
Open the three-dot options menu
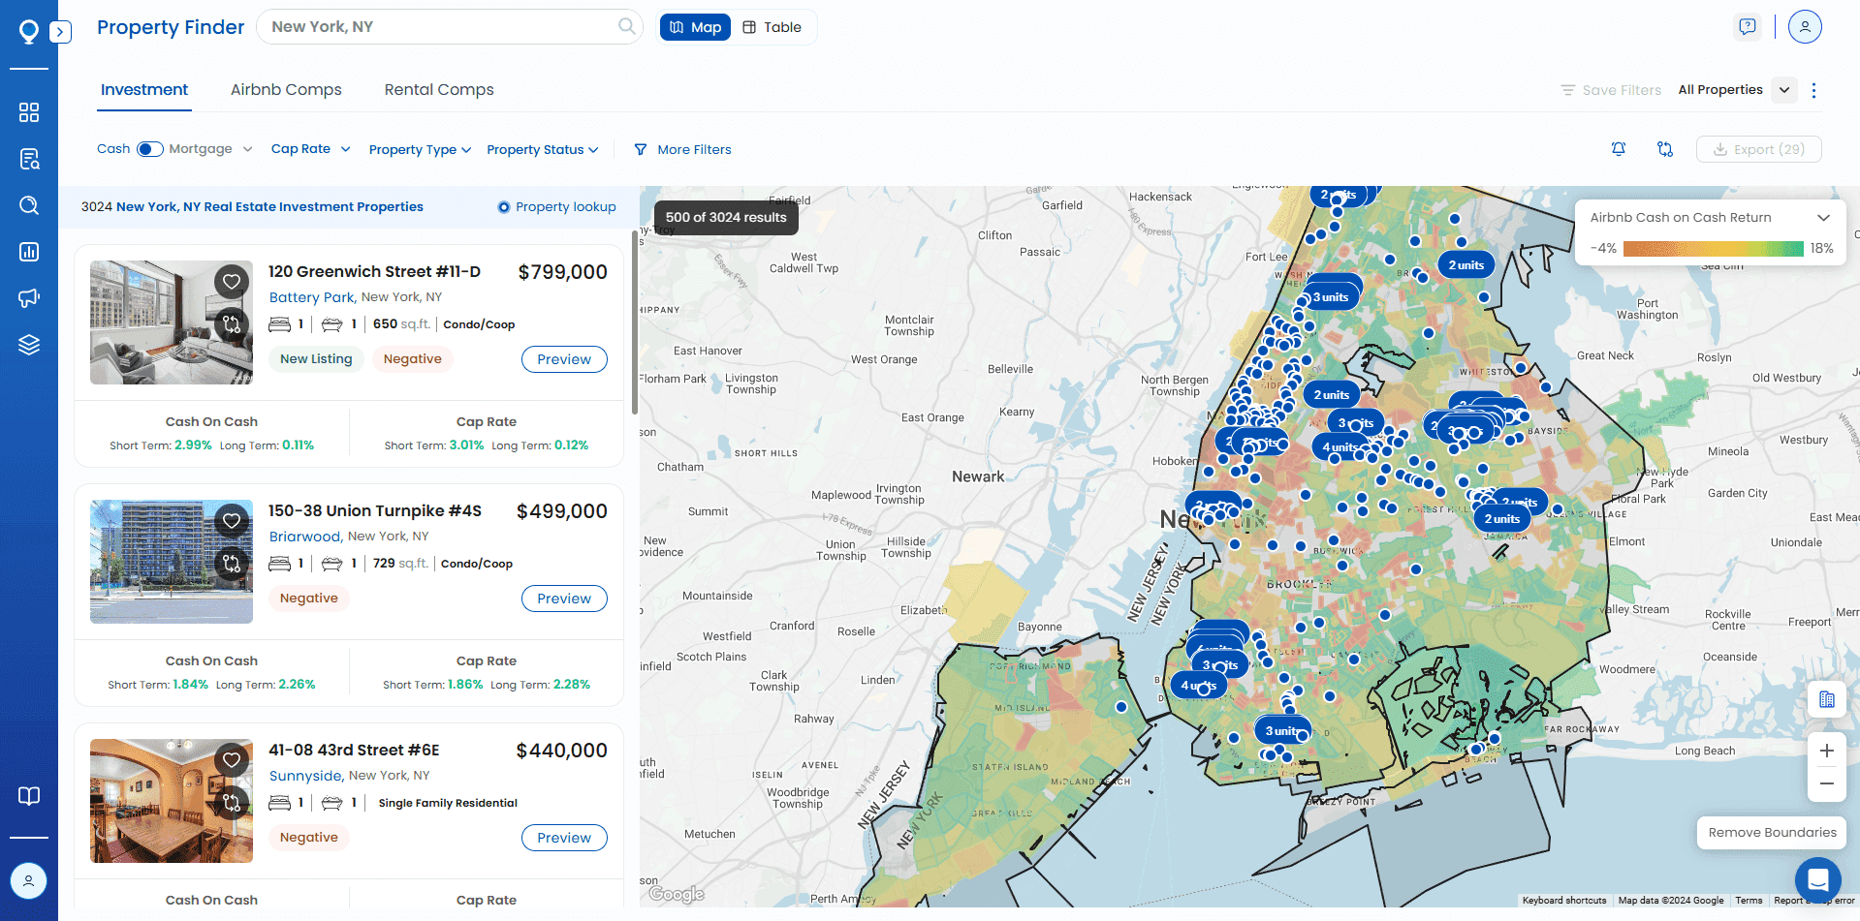point(1813,90)
